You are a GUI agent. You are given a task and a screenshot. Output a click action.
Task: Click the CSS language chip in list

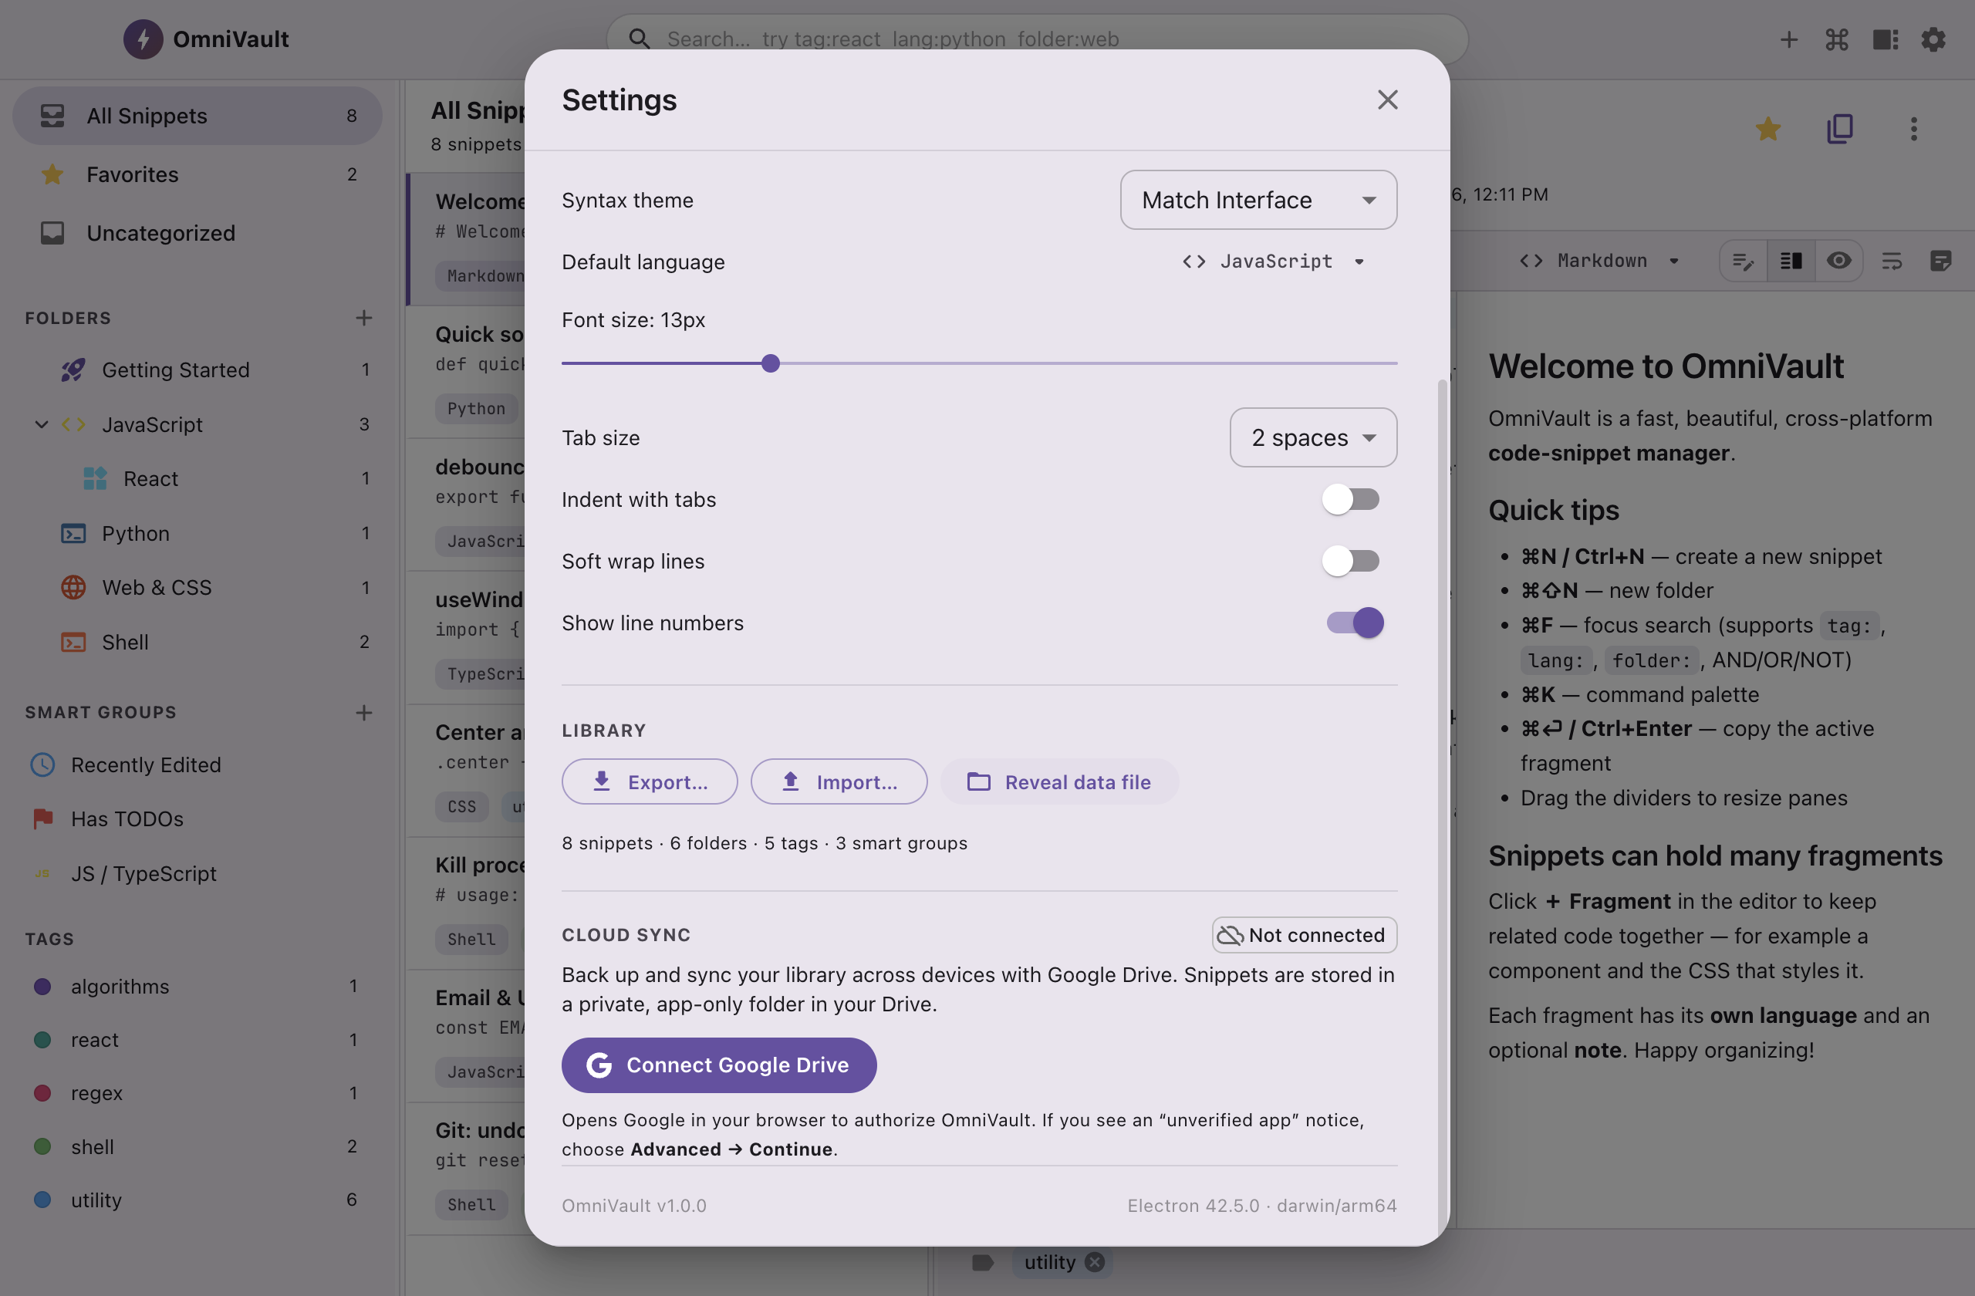462,806
